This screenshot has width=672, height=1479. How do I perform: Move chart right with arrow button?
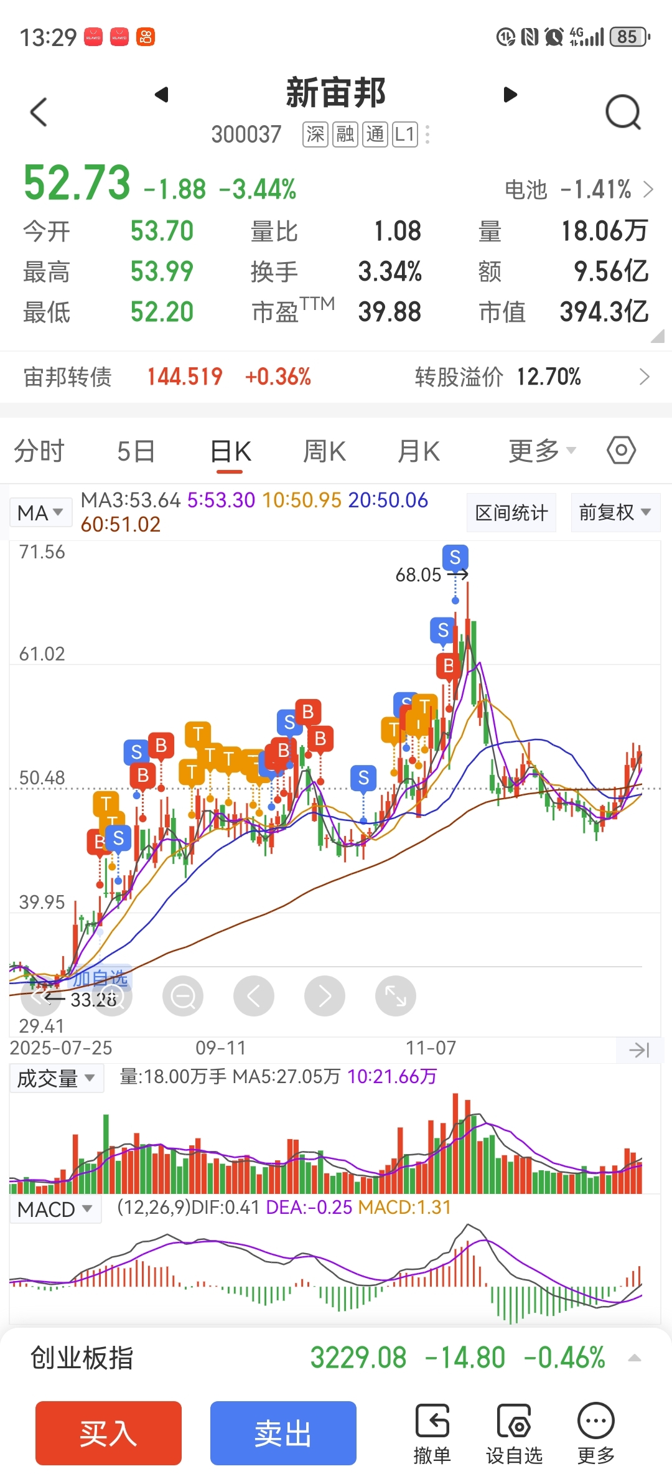325,997
